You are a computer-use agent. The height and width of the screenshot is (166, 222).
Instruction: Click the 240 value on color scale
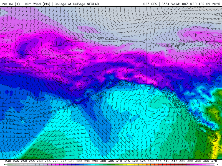pos(8,161)
